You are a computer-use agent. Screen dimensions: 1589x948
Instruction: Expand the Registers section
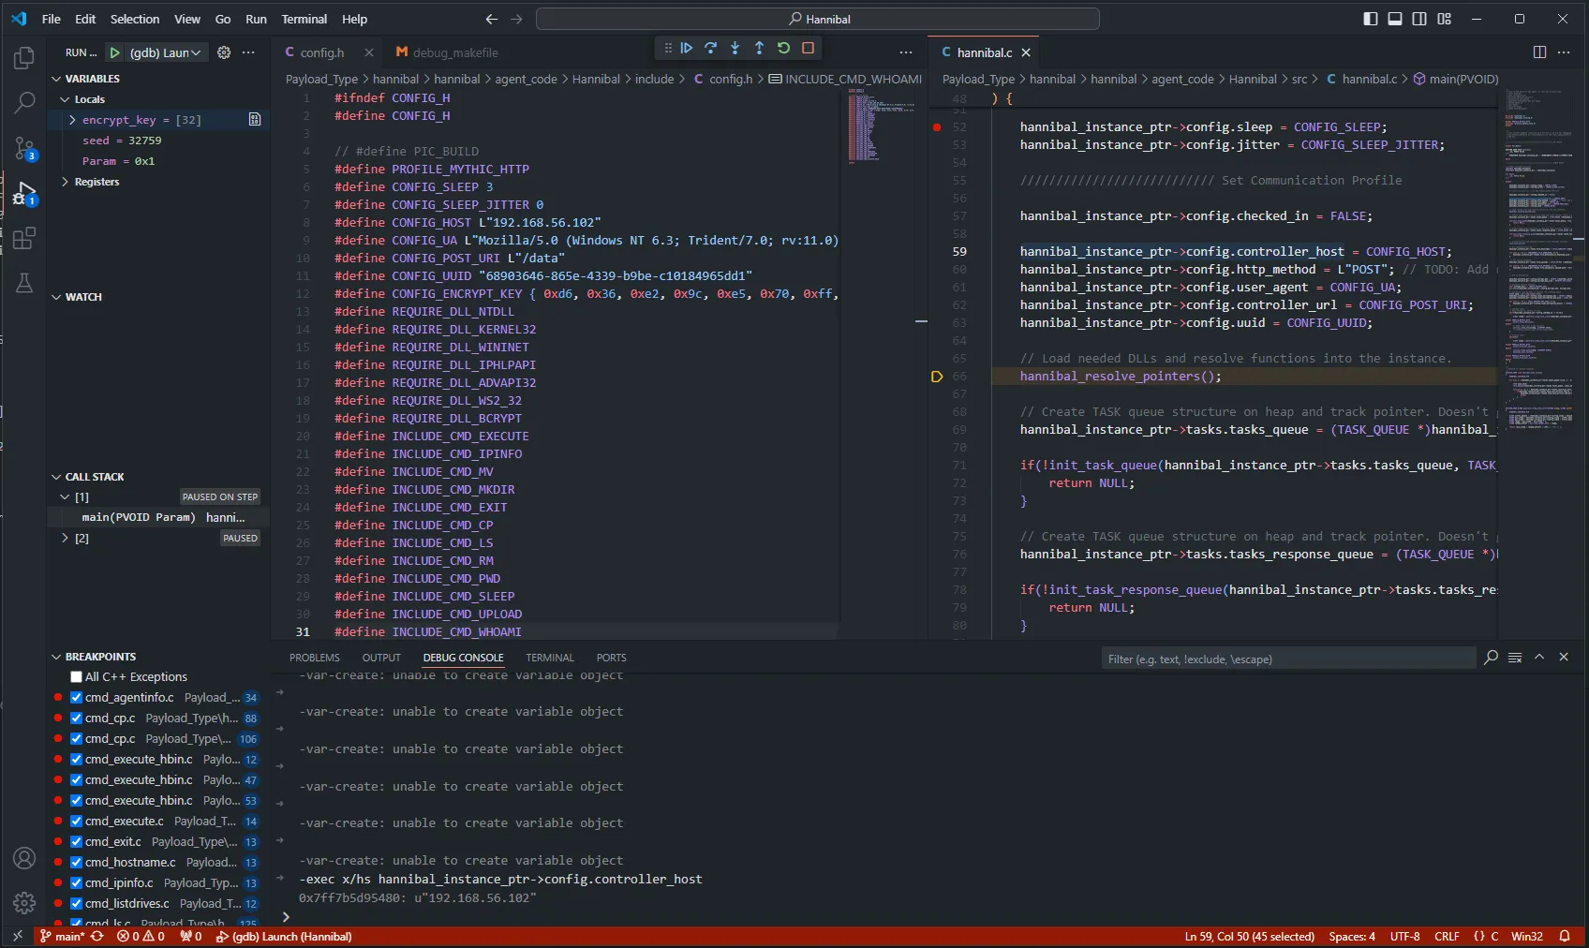[x=65, y=182]
